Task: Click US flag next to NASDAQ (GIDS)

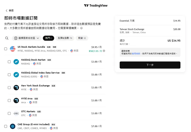Action: [x=42, y=76]
